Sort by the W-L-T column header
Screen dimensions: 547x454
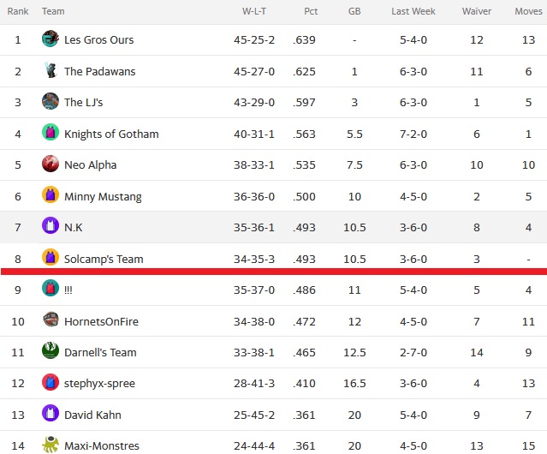click(254, 11)
